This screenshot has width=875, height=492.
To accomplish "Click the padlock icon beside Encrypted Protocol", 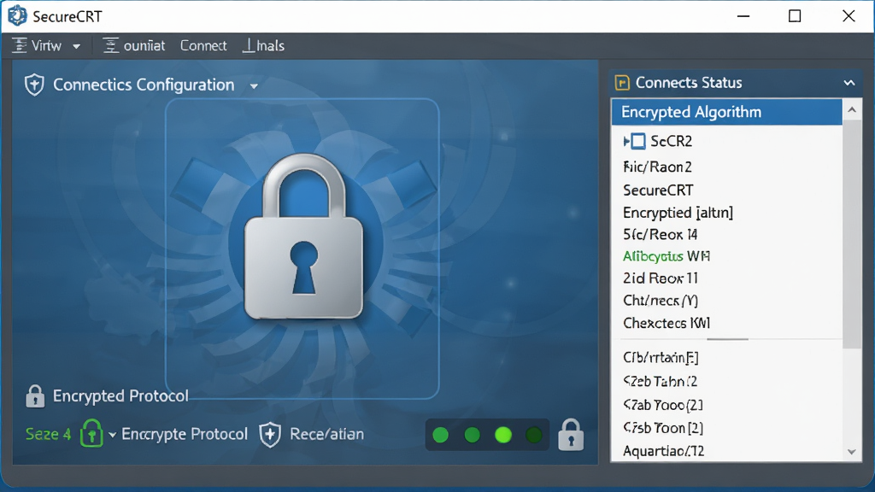I will click(x=34, y=396).
